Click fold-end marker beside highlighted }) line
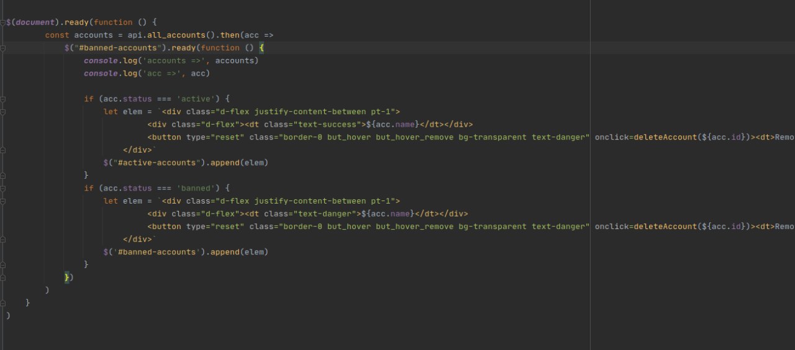Image resolution: width=795 pixels, height=350 pixels. tap(3, 277)
